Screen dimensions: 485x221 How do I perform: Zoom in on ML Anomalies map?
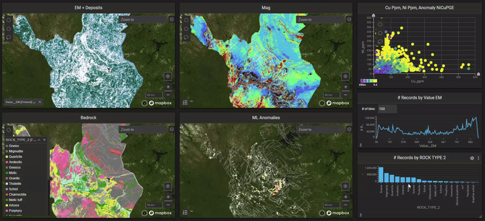(346, 197)
